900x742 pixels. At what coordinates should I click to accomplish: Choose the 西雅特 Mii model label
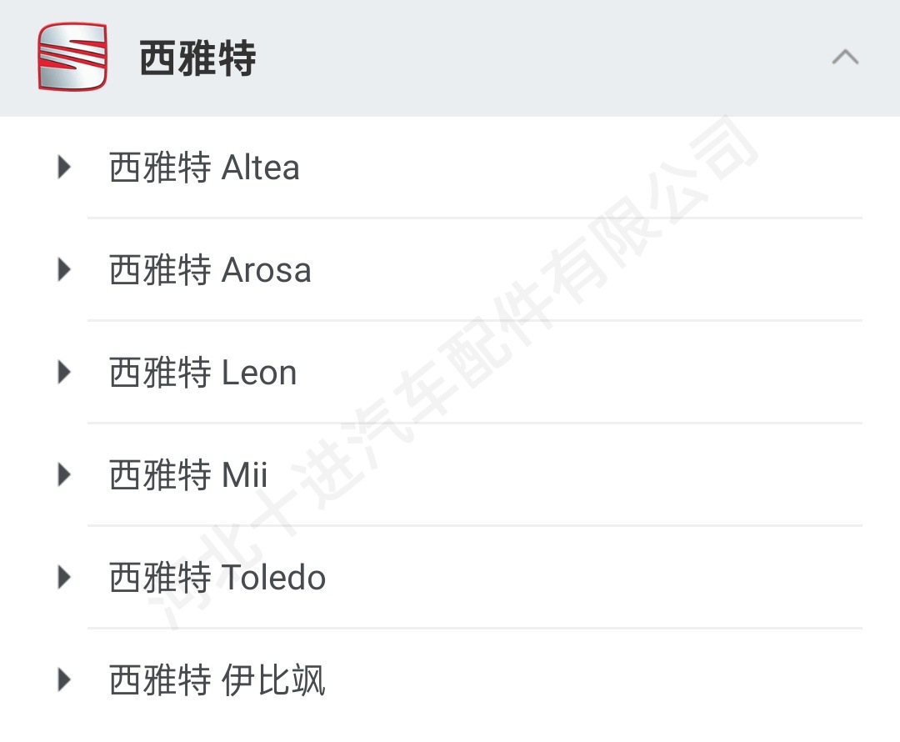188,475
